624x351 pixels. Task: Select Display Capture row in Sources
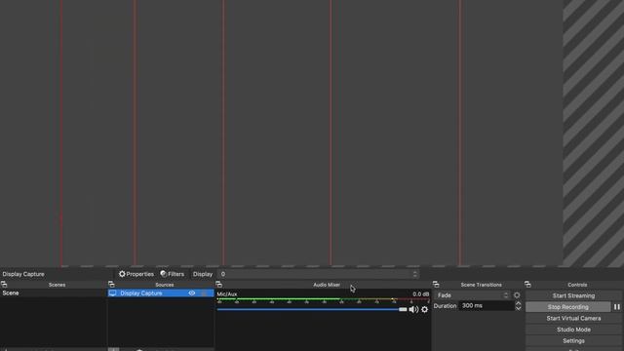coord(161,293)
